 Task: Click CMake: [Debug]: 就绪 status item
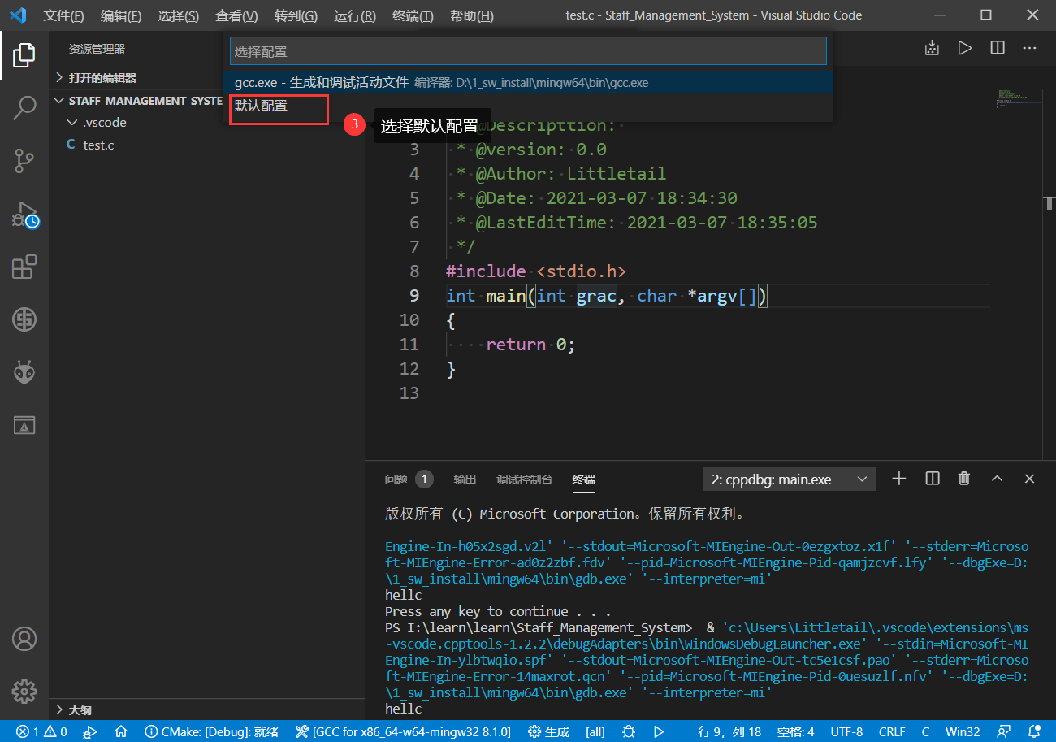(211, 731)
